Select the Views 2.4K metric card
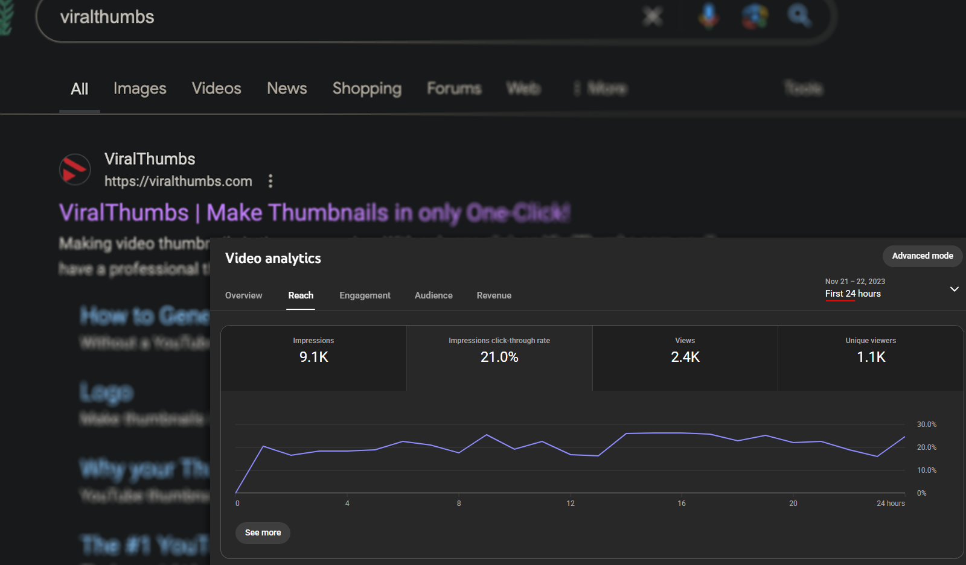966x565 pixels. click(x=685, y=357)
